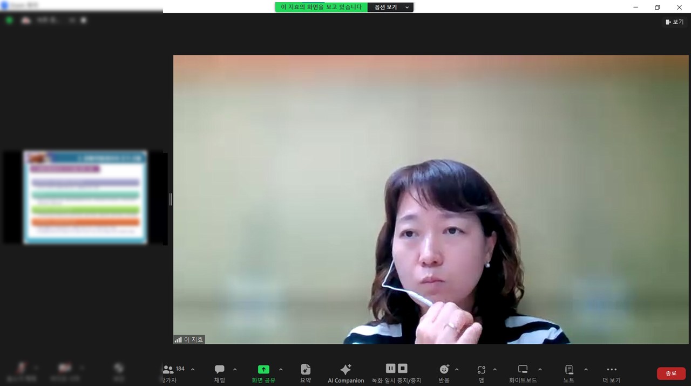
Task: Minimize the Zoom window
Action: pyautogui.click(x=635, y=7)
